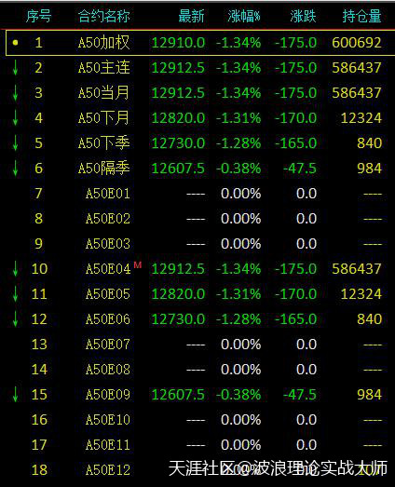Select the A50E11 contract row
This screenshot has height=487, width=395.
point(197,445)
